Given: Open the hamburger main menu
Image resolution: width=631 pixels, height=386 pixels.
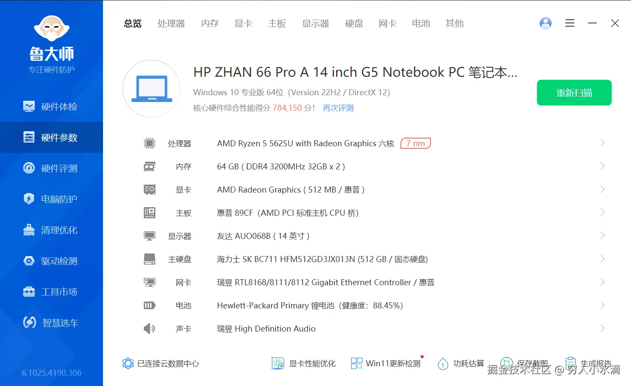Looking at the screenshot, I should click(x=570, y=23).
